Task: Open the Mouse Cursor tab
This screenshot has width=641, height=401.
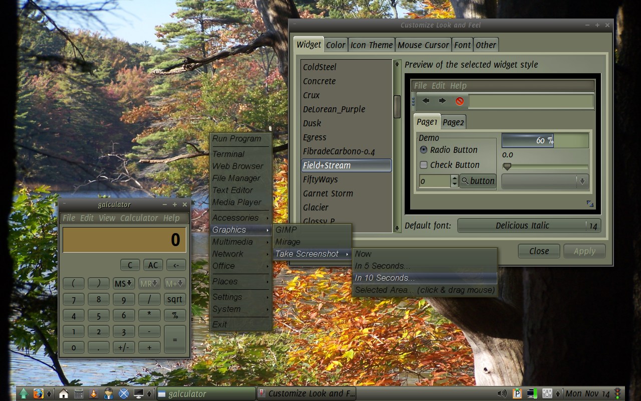Action: coord(423,45)
